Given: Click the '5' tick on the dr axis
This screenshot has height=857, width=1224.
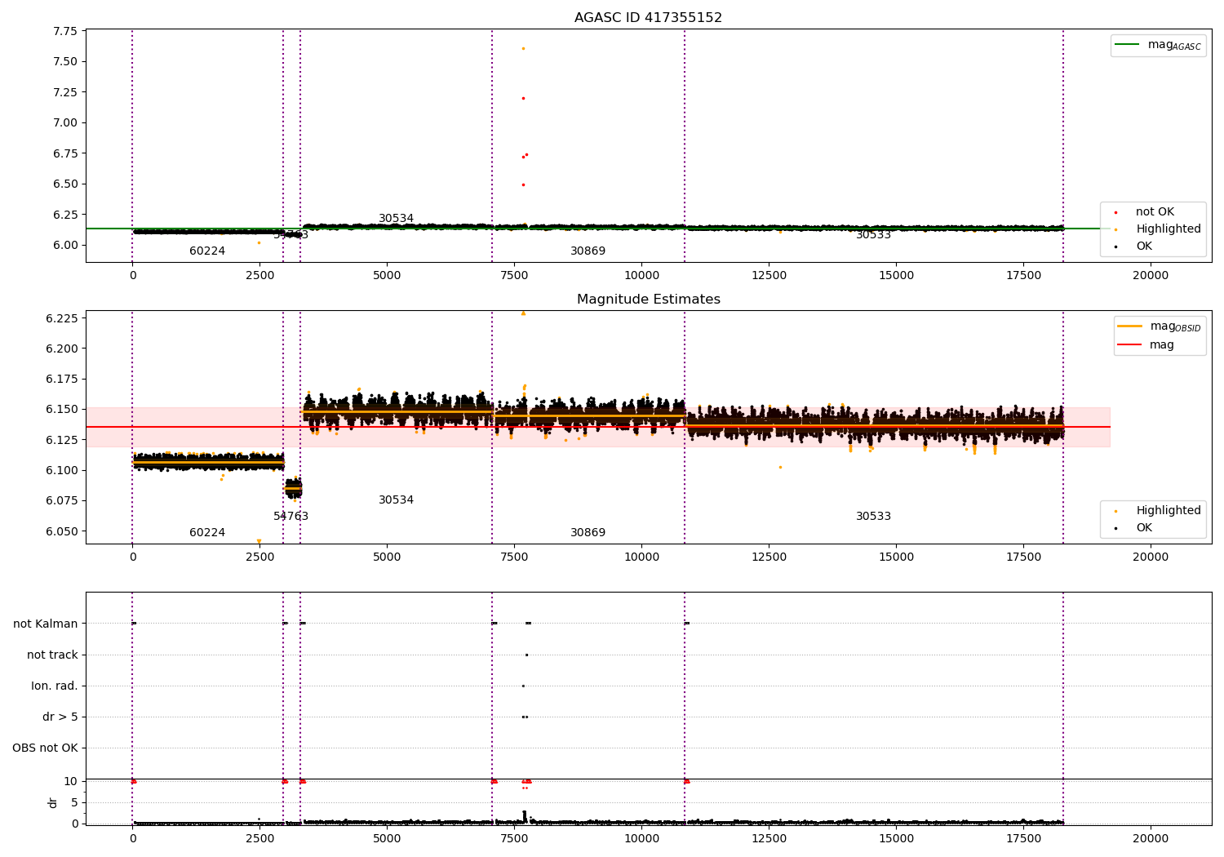Looking at the screenshot, I should coord(74,802).
